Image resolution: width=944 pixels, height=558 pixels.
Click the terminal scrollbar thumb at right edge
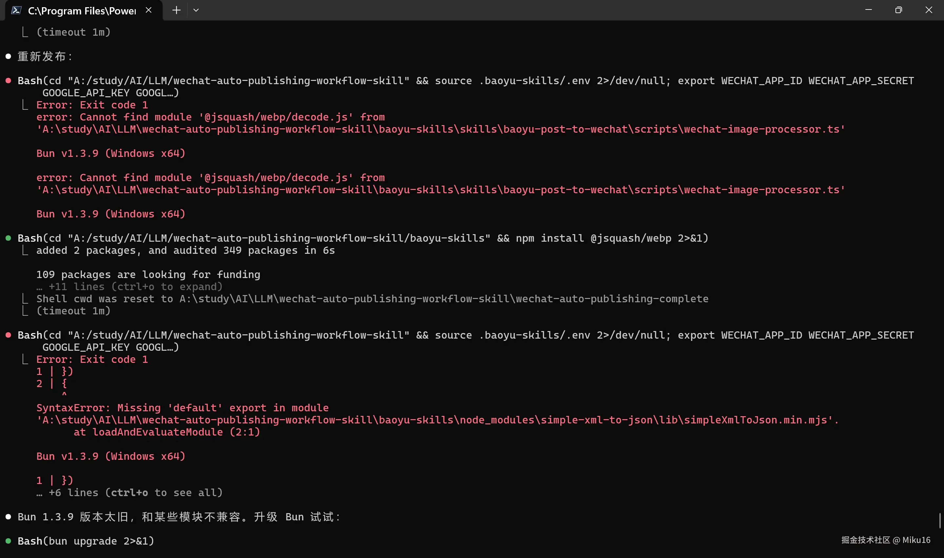(x=939, y=520)
